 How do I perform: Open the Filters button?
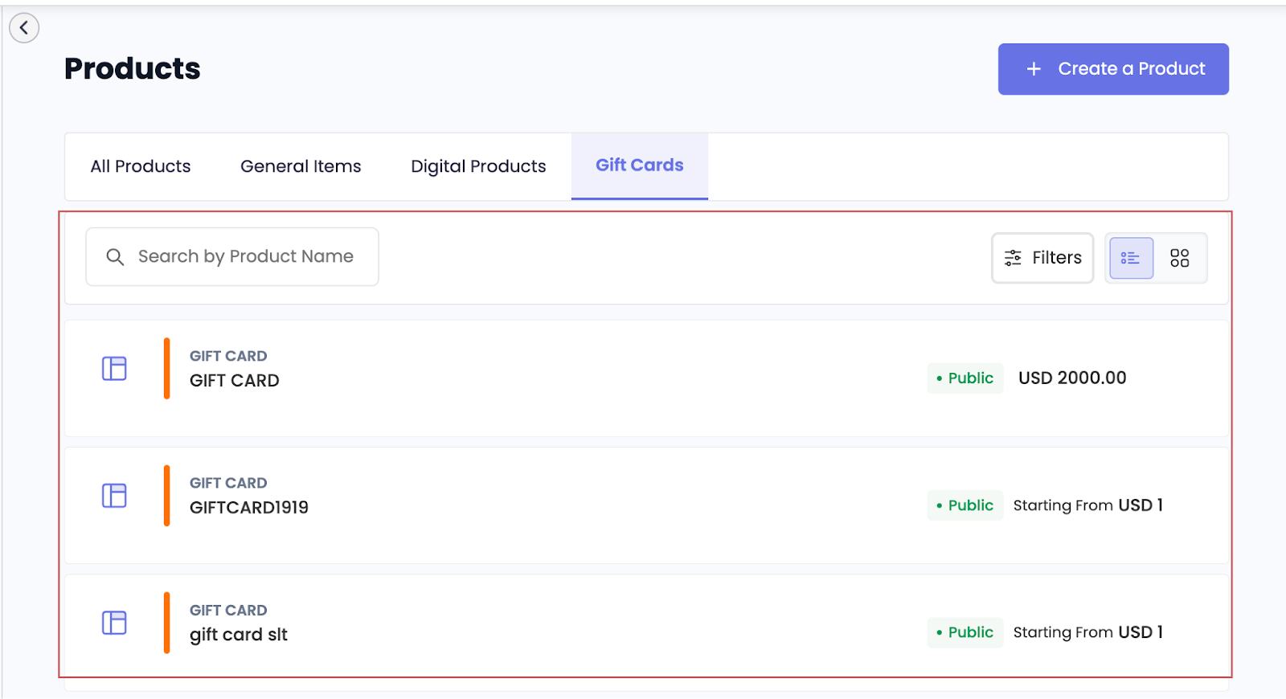point(1042,258)
